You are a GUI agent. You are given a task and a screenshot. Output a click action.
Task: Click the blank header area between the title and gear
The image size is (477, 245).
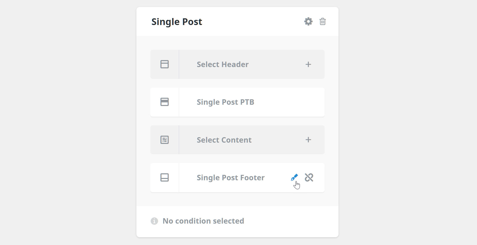pos(253,22)
